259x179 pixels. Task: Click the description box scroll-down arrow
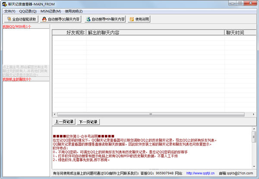point(254,165)
